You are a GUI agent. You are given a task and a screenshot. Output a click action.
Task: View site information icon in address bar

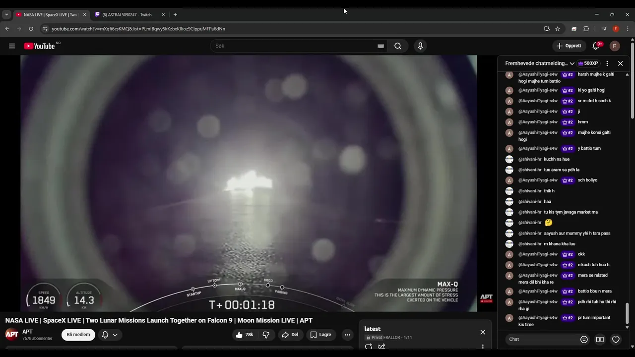point(45,29)
